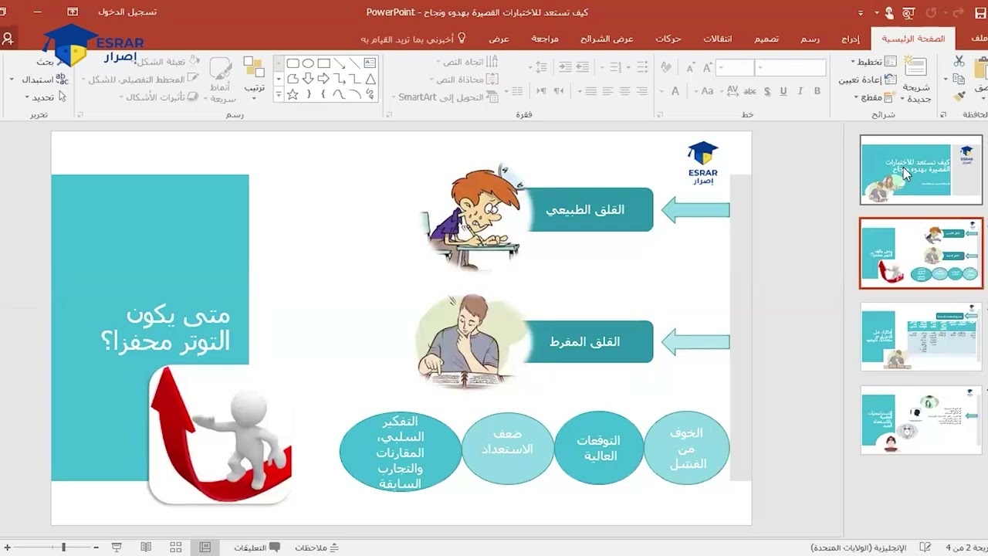Switch to reading view icon
Viewport: 988px width, 556px height.
pyautogui.click(x=146, y=548)
